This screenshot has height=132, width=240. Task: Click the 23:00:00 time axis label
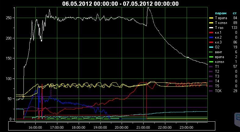tap(187, 127)
